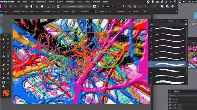Open the Hardness dropdown arrow
Screen dimensions: 197x110
point(58,12)
